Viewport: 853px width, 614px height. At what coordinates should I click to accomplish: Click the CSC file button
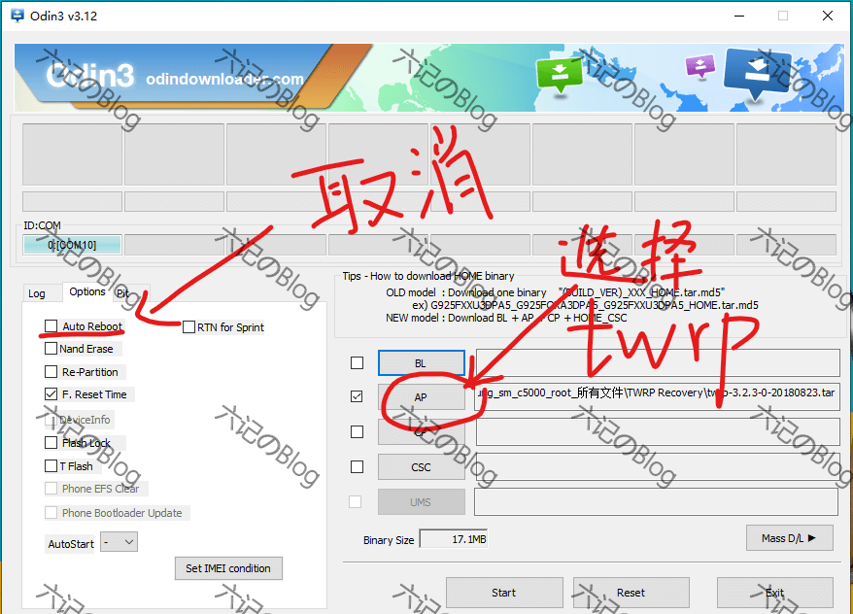(422, 467)
